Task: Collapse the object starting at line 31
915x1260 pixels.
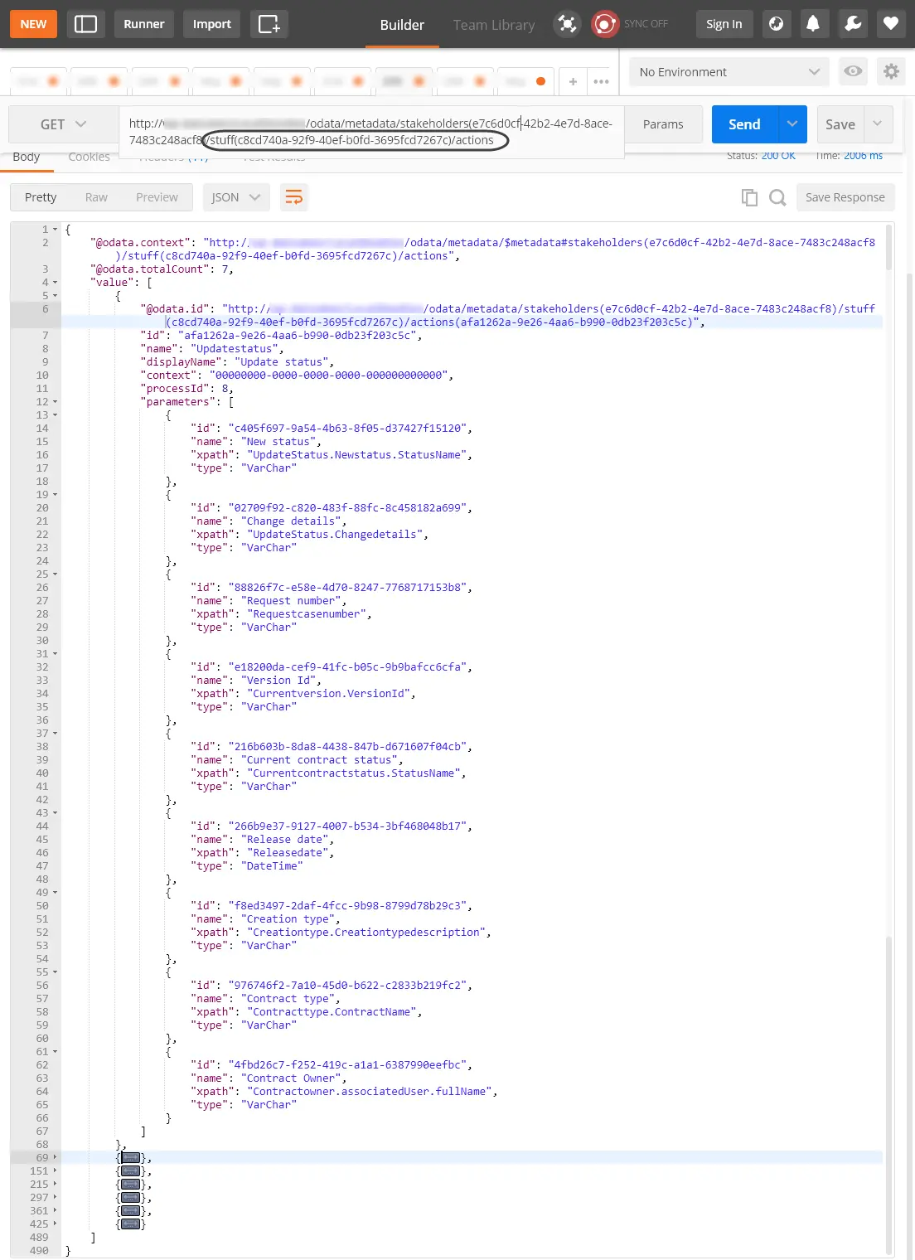Action: [x=56, y=654]
